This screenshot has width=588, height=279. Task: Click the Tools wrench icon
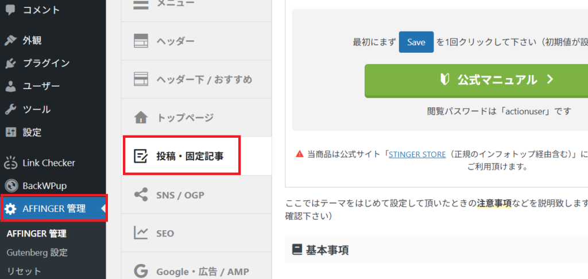[x=10, y=109]
